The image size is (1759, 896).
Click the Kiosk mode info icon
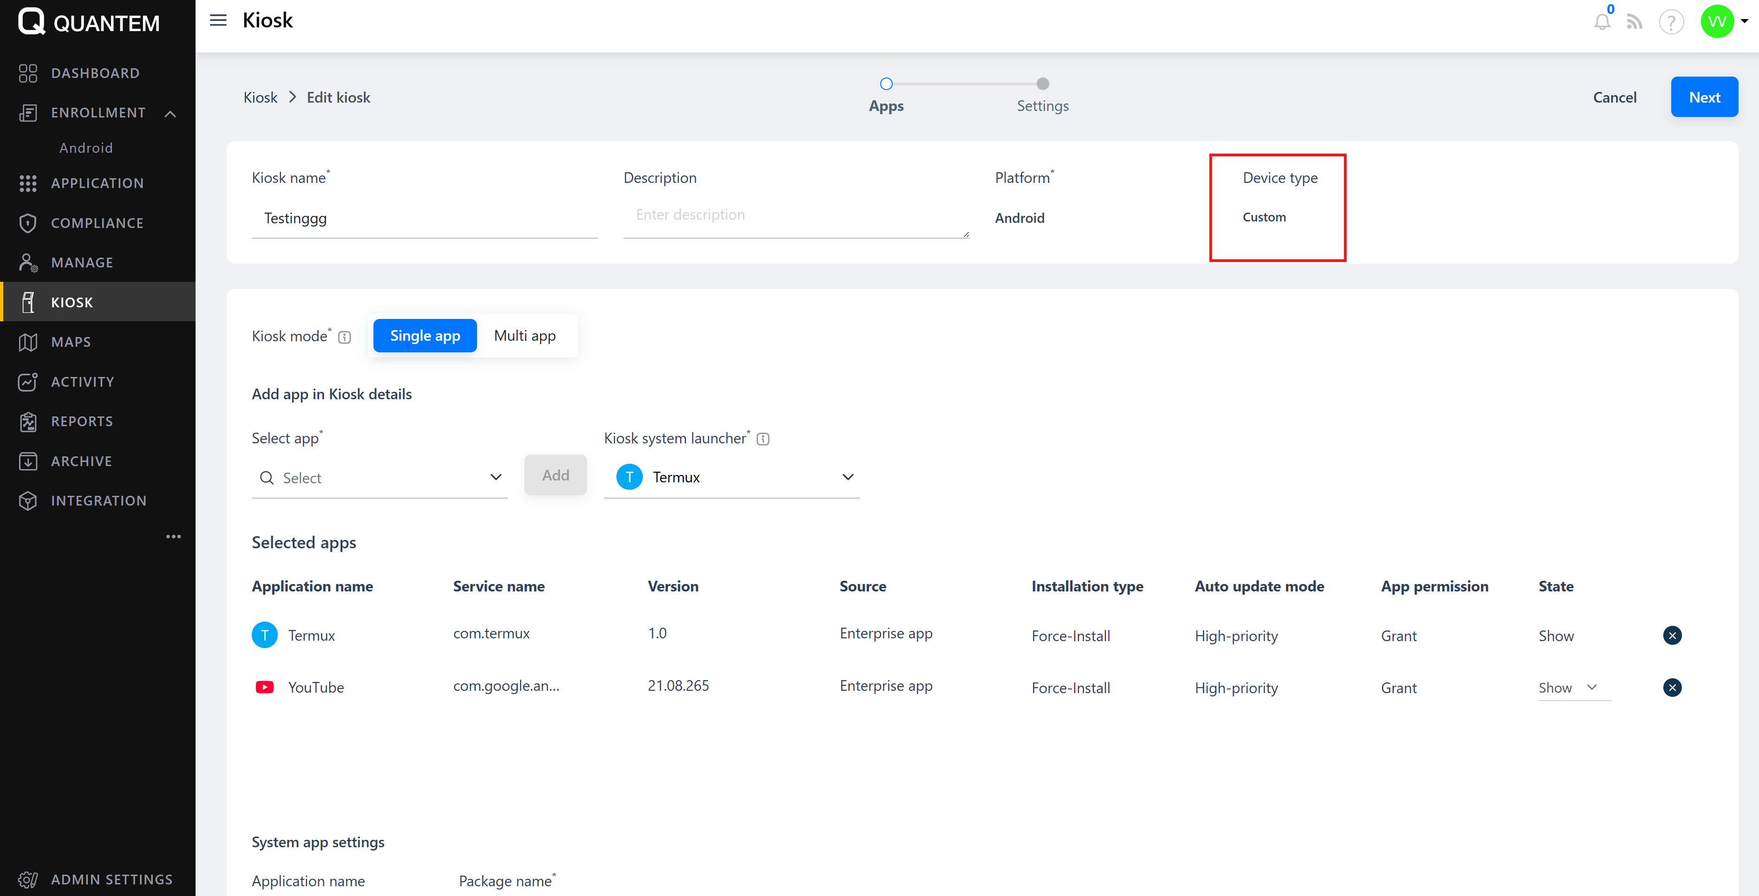pyautogui.click(x=345, y=337)
